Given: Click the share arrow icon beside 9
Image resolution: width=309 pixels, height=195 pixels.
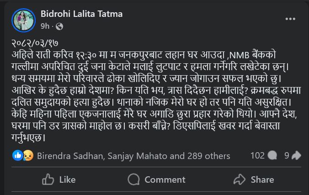Looking at the screenshot, I should tap(296, 156).
